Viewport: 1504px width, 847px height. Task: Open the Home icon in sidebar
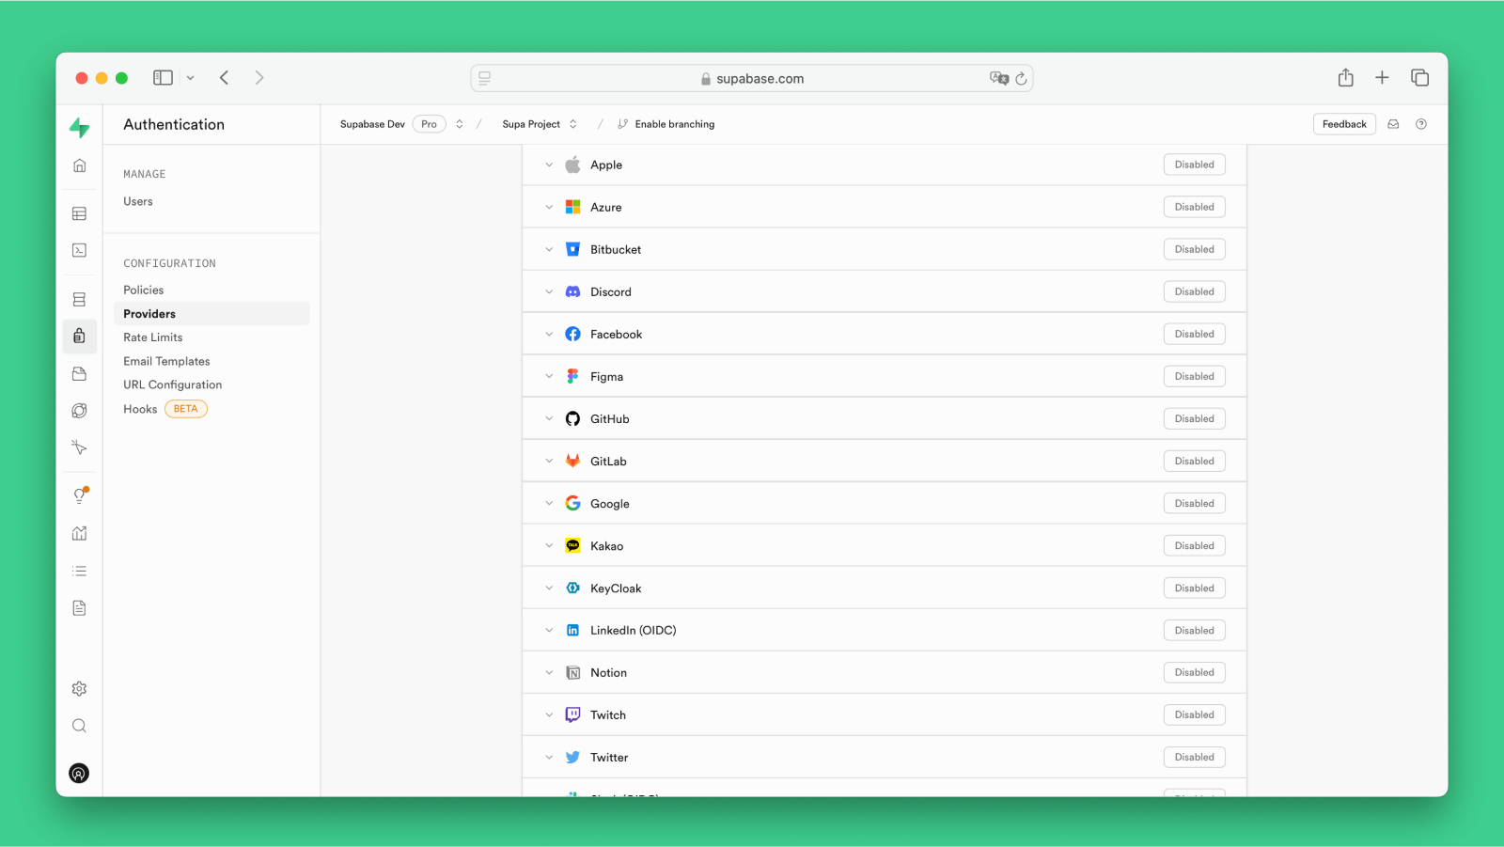(x=80, y=165)
